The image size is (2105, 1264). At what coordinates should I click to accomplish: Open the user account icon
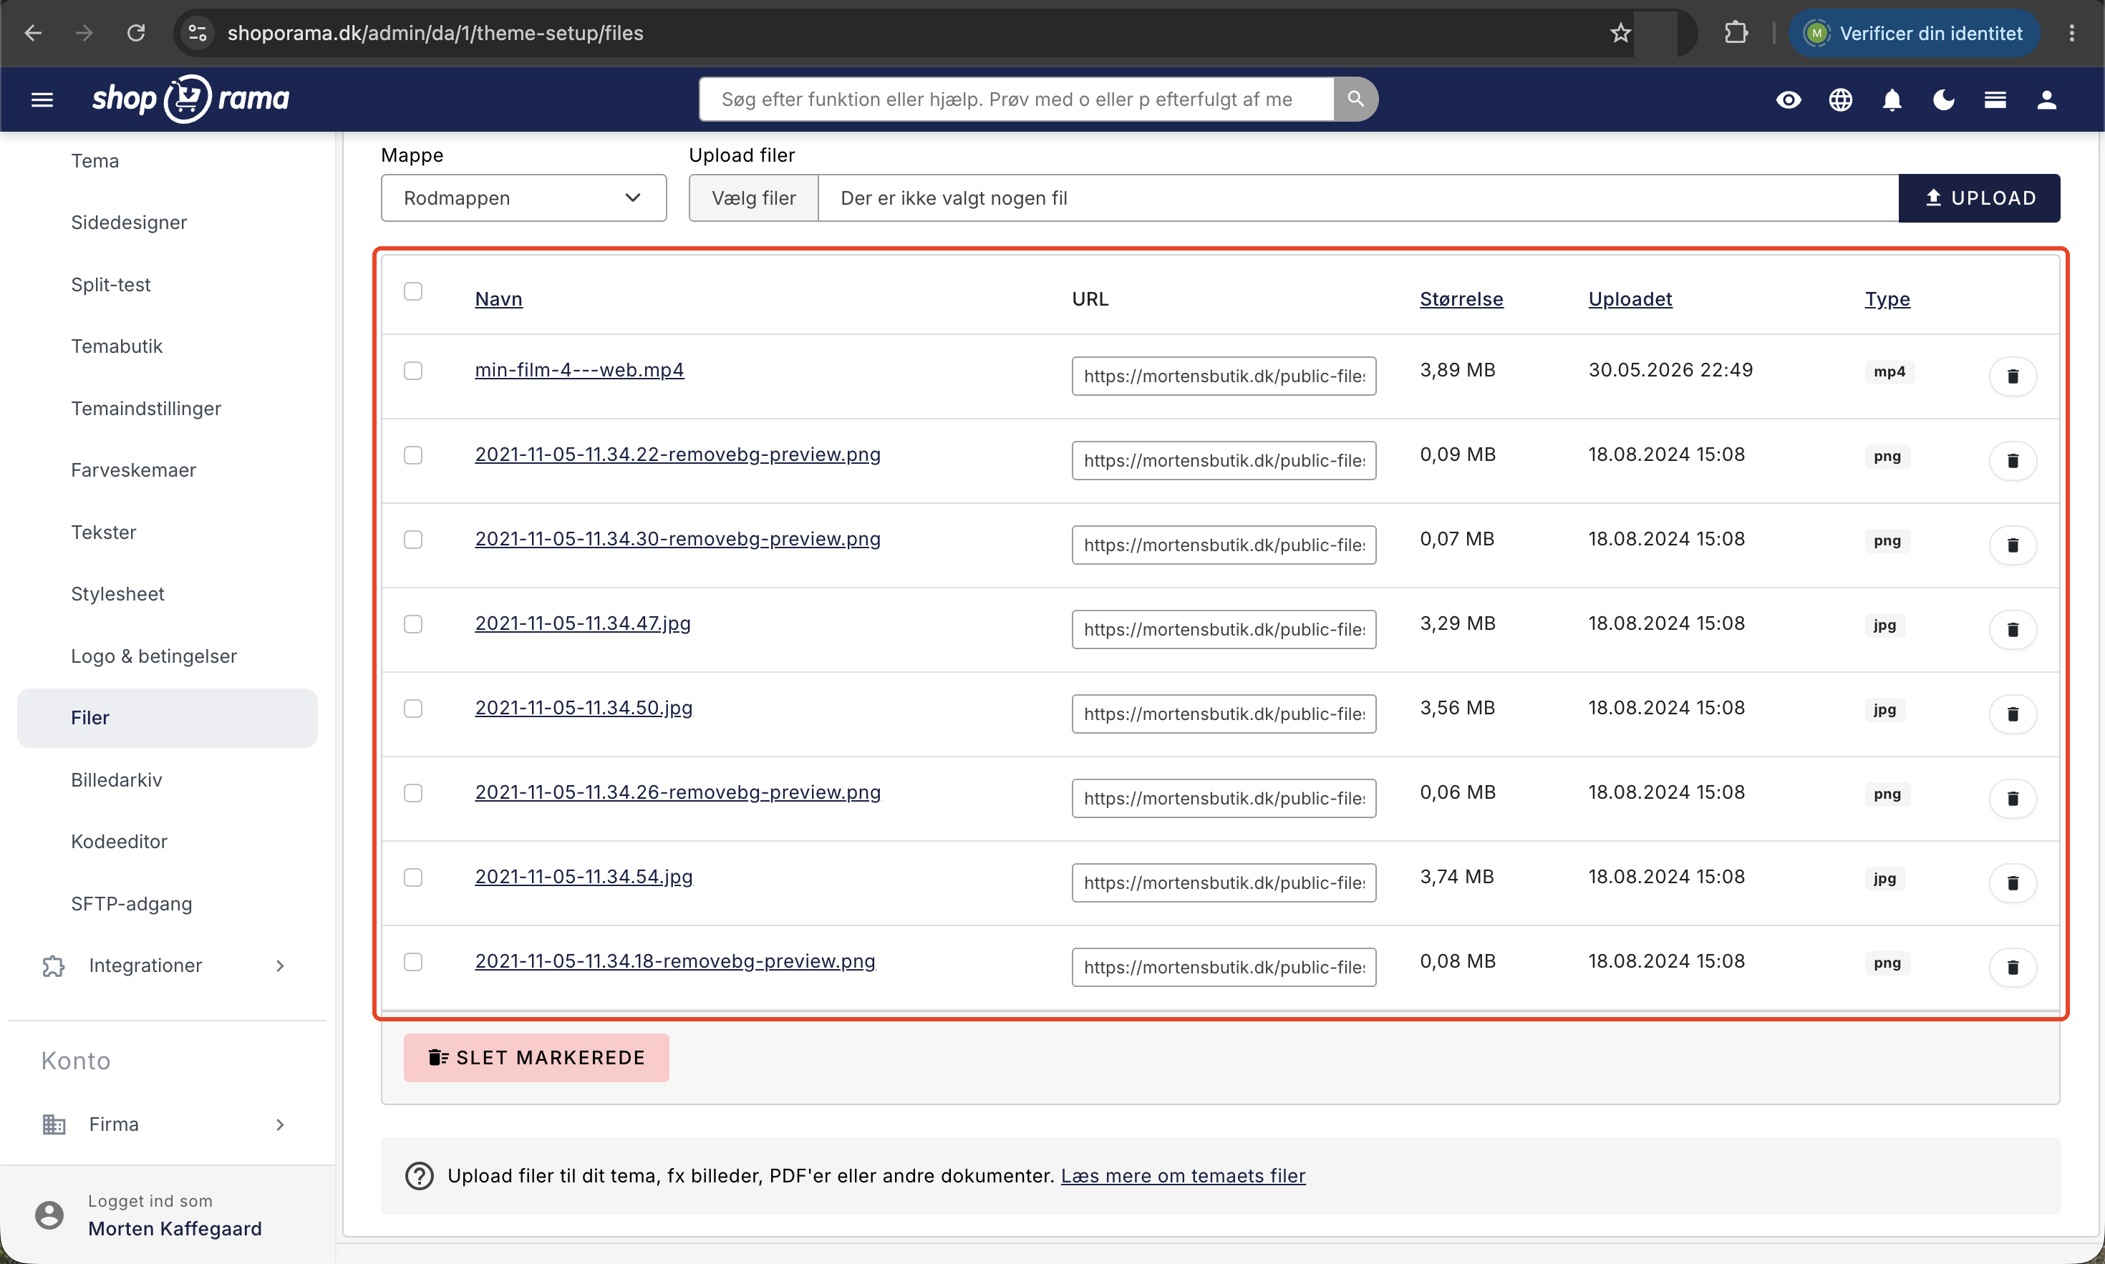2046,99
